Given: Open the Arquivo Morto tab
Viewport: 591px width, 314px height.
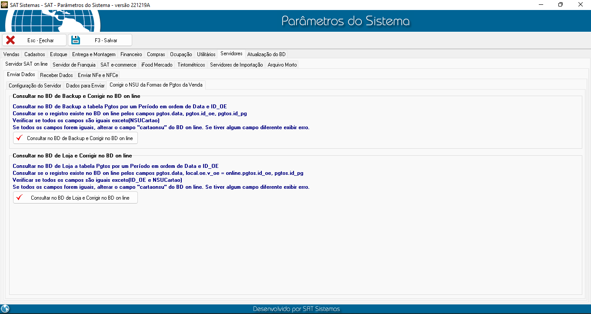Looking at the screenshot, I should tap(282, 65).
